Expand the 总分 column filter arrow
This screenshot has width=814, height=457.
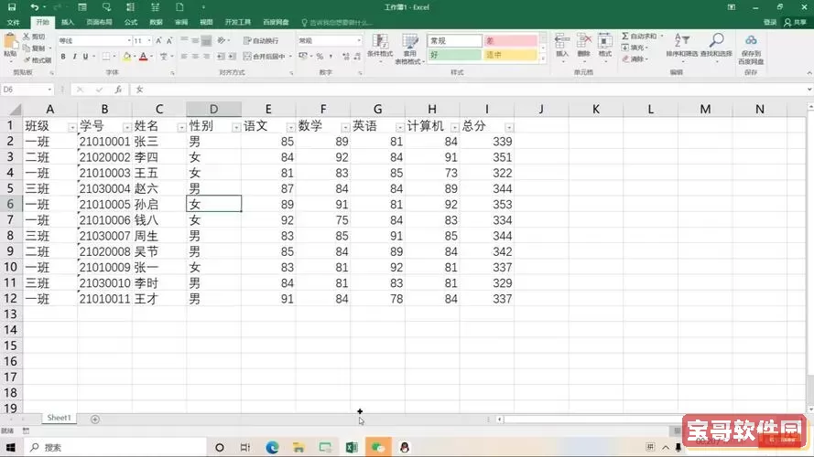[508, 127]
